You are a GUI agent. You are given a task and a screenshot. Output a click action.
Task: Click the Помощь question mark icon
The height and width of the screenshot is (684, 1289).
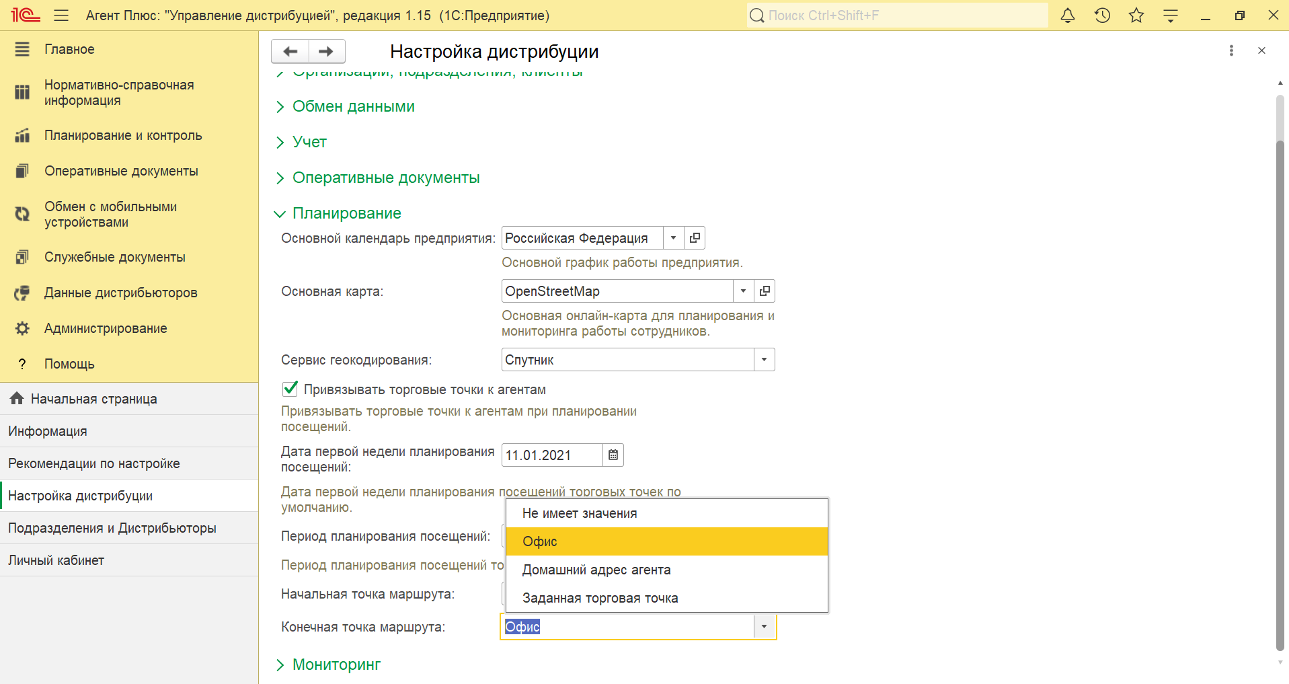(22, 364)
